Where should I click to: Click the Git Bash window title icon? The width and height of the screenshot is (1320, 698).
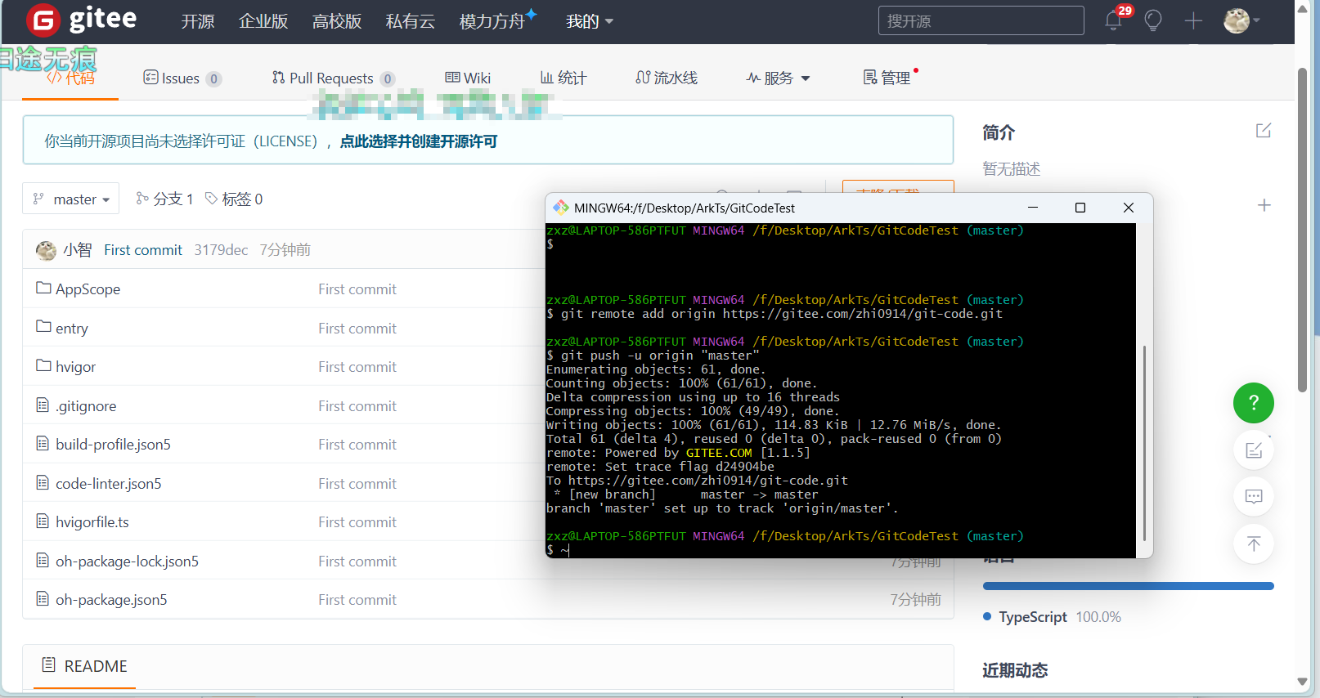tap(561, 208)
